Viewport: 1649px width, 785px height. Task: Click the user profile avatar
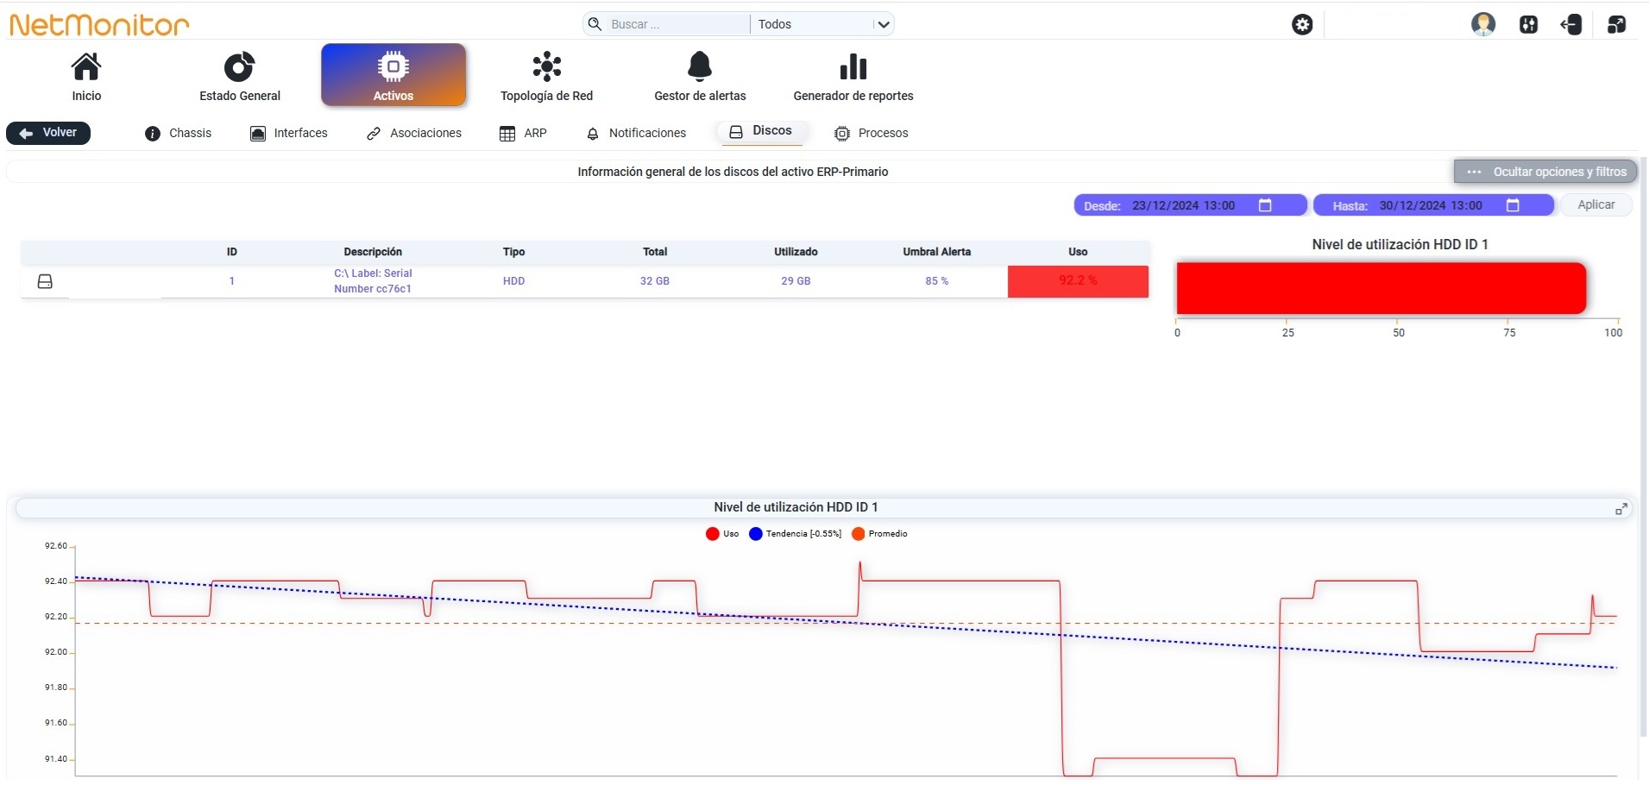[x=1483, y=24]
